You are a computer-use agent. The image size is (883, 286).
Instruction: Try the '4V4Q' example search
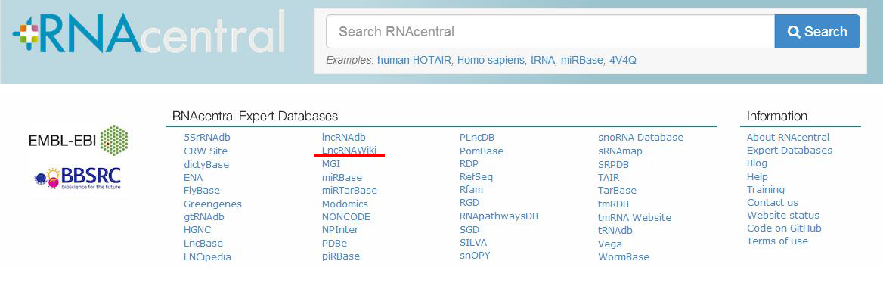coord(623,60)
